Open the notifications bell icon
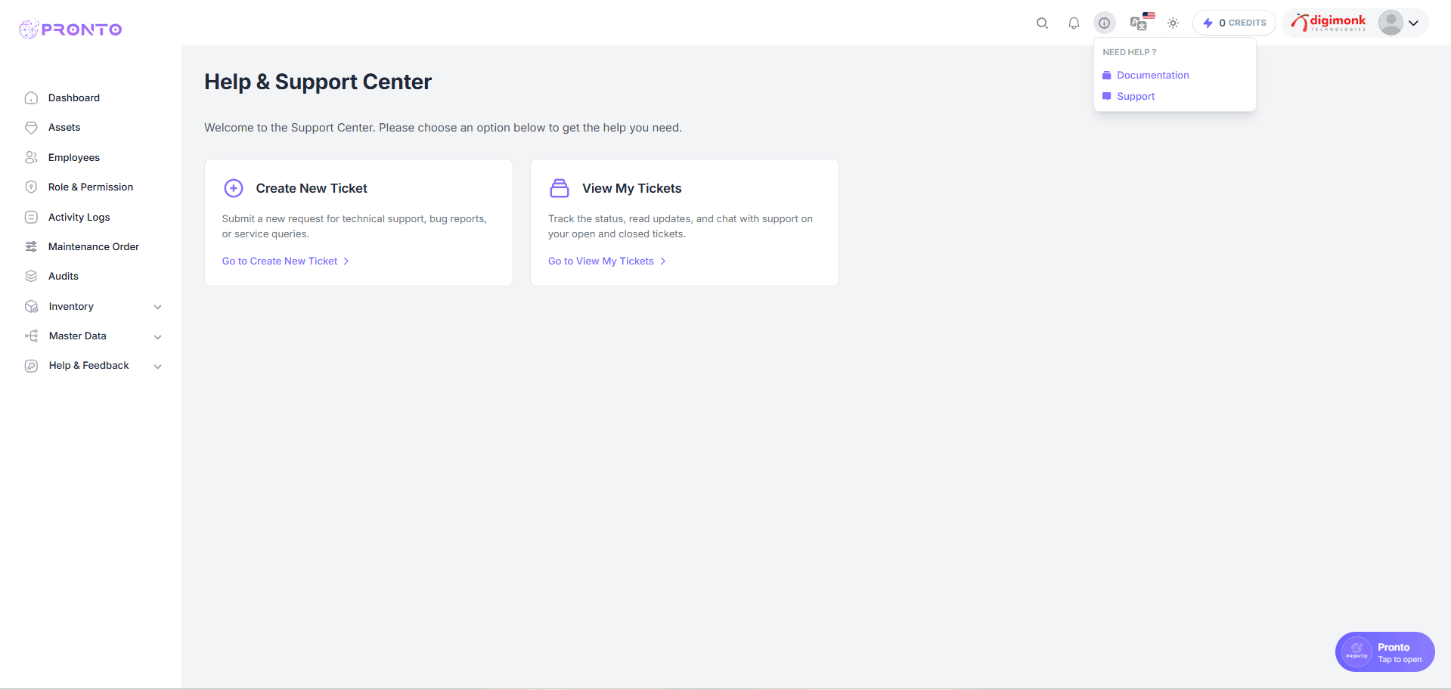 click(1074, 23)
